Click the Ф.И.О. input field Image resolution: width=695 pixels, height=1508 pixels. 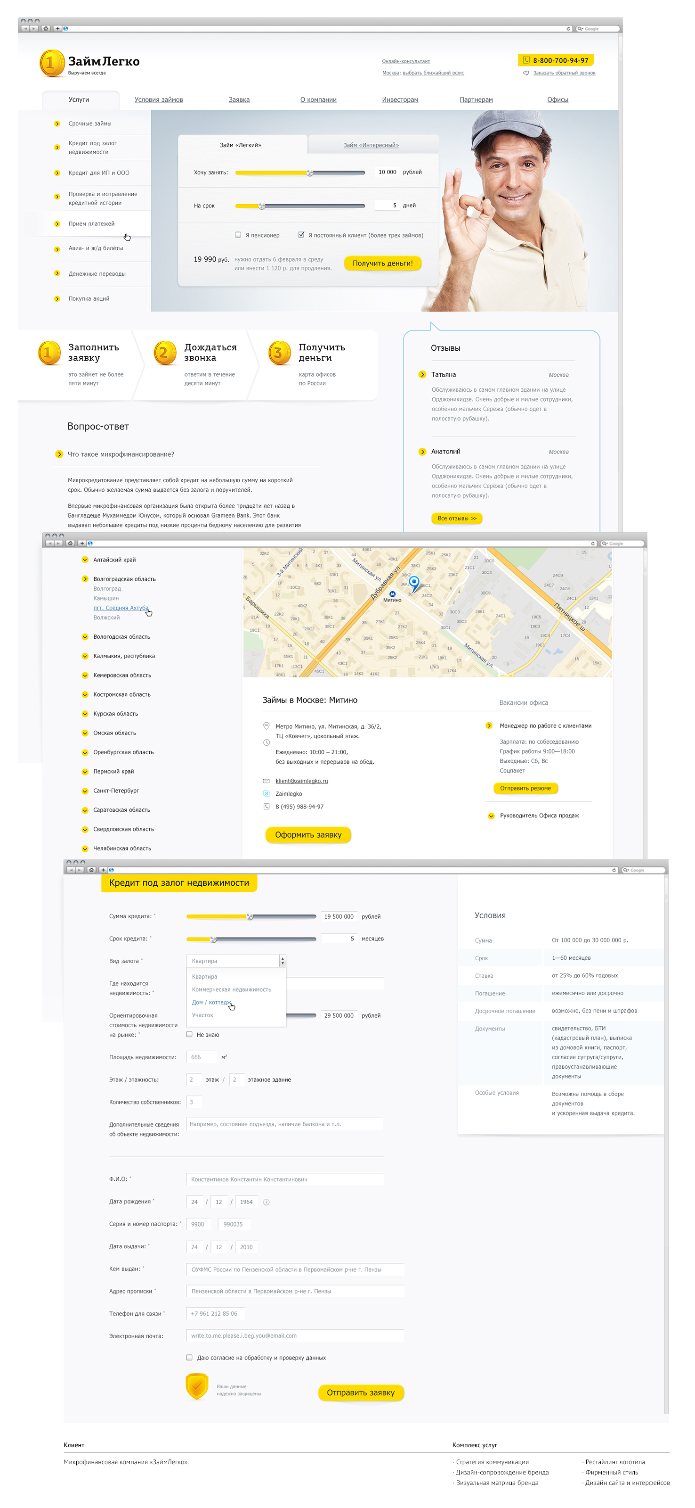pos(285,1179)
